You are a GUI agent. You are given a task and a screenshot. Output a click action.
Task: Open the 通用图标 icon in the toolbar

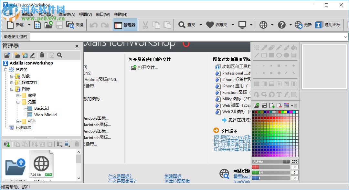point(318,25)
